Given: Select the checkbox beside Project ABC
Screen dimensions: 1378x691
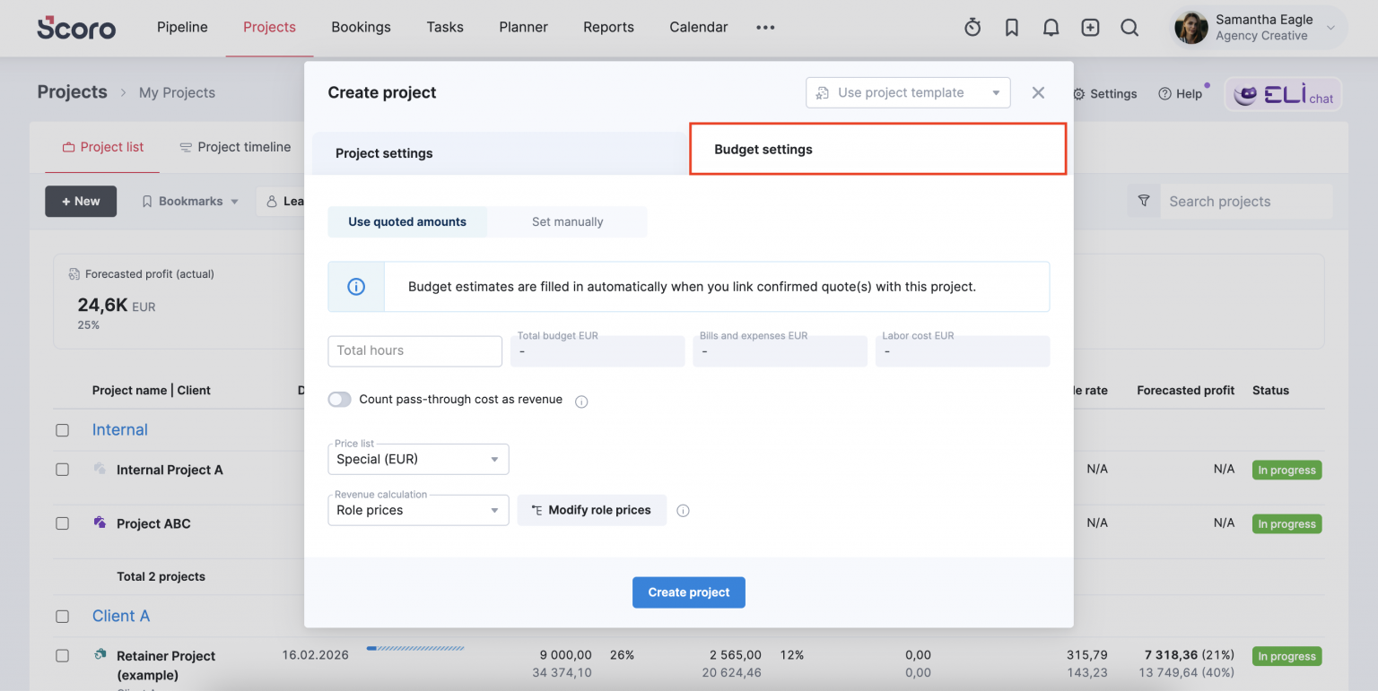Looking at the screenshot, I should [x=62, y=523].
